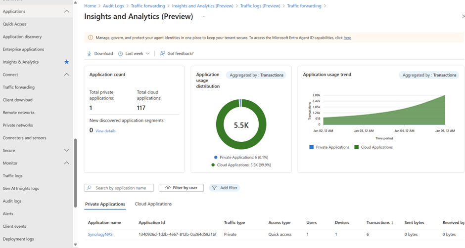This screenshot has width=465, height=248.
Task: Open Traffic logs in the sidebar
Action: pyautogui.click(x=12, y=176)
